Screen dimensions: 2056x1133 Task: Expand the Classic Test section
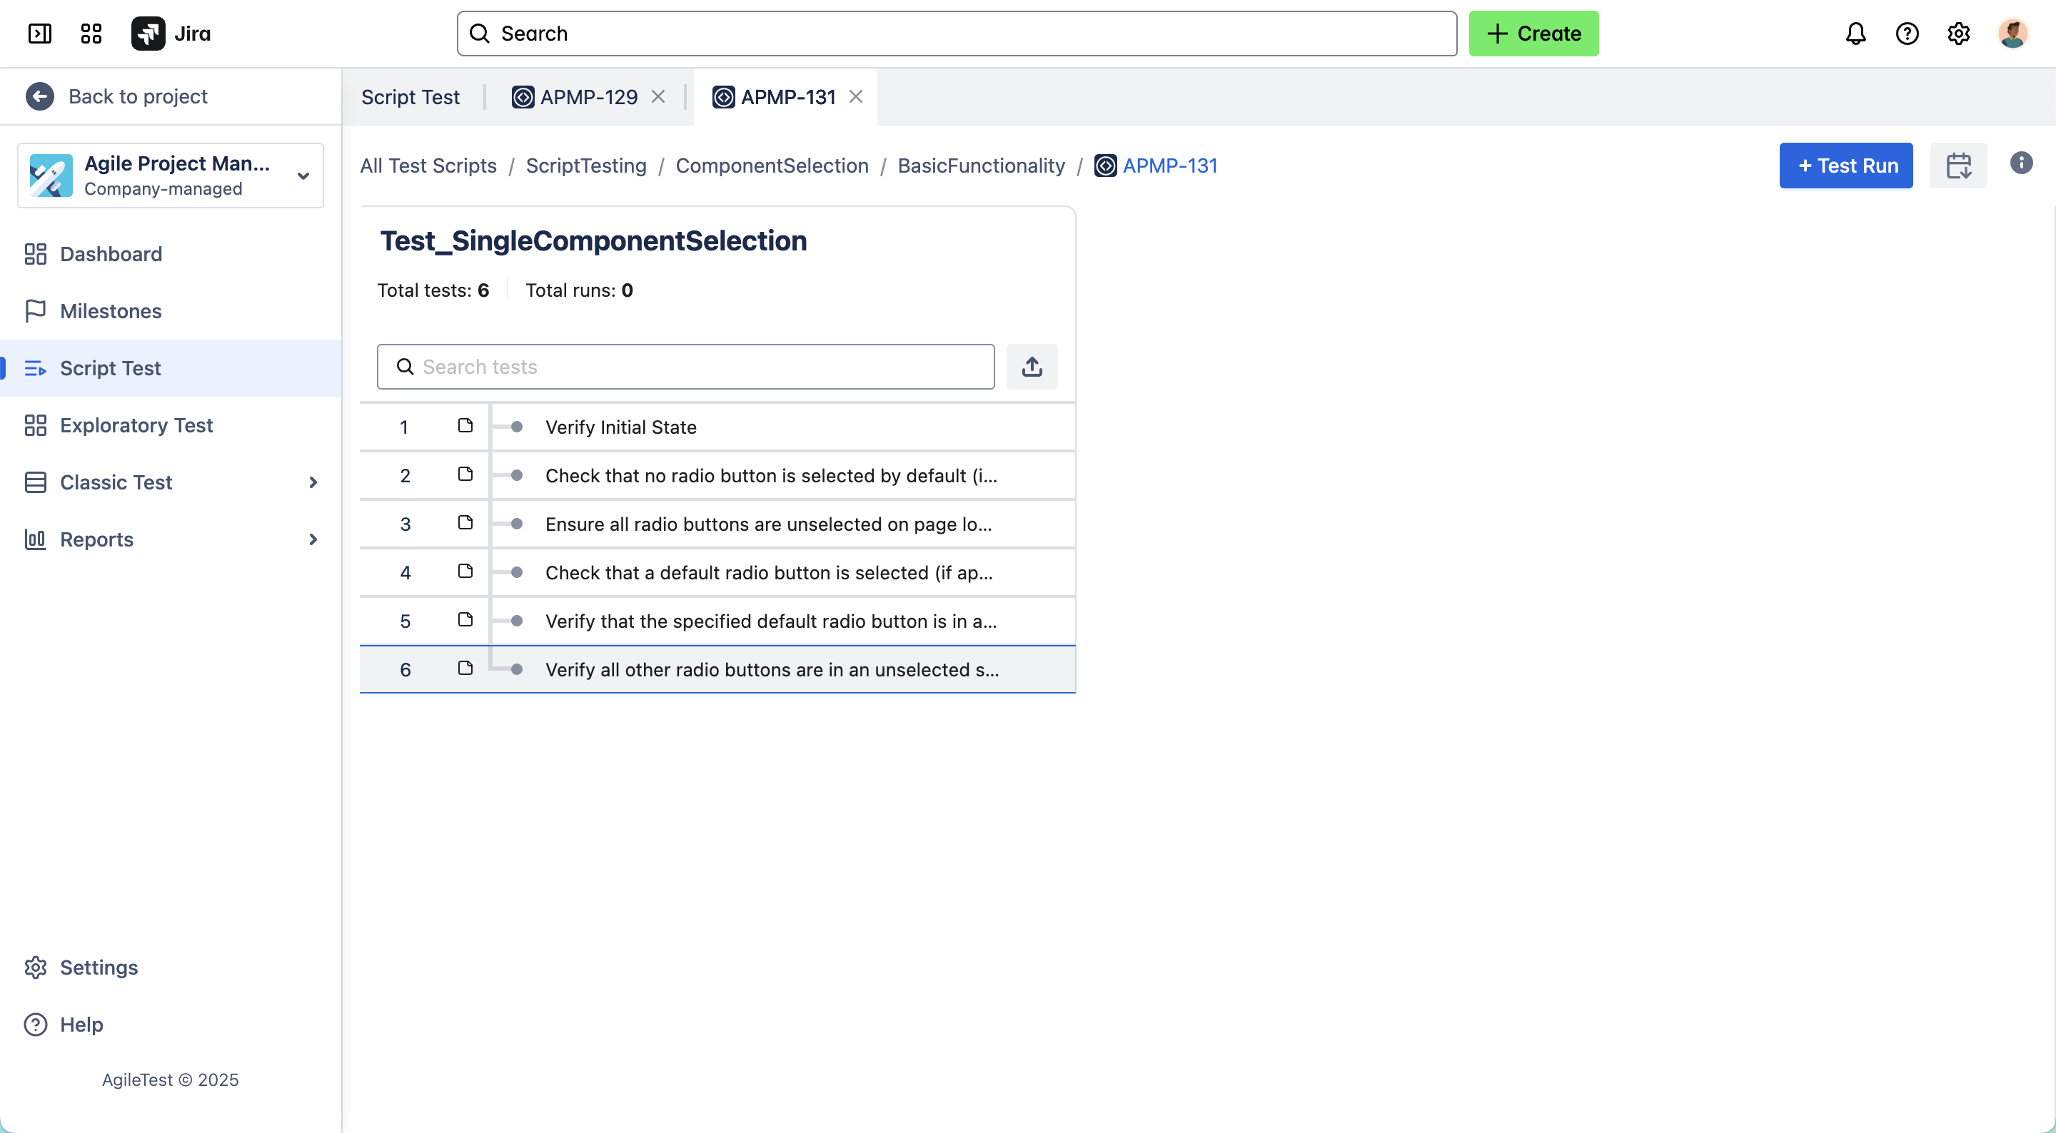pyautogui.click(x=312, y=483)
